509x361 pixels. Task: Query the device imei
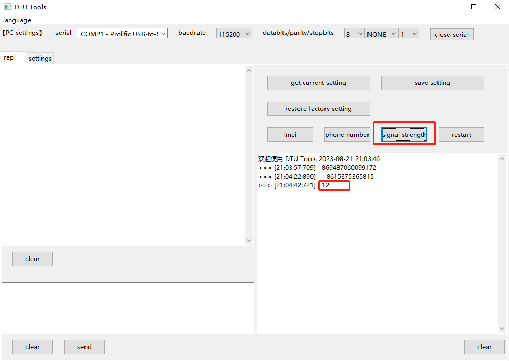[290, 135]
